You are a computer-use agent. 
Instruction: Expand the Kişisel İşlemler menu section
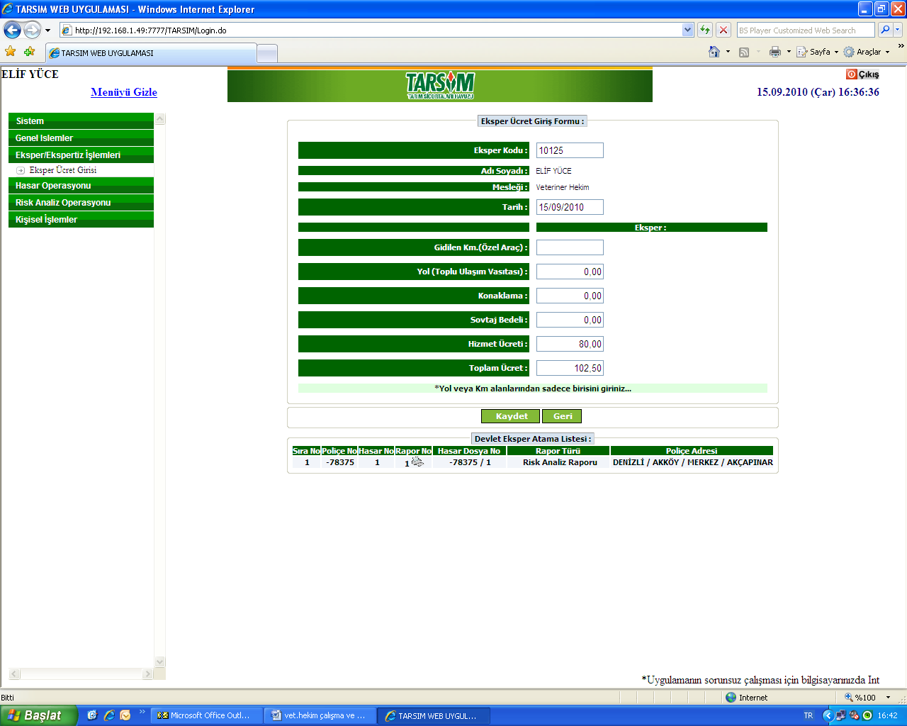coord(81,220)
